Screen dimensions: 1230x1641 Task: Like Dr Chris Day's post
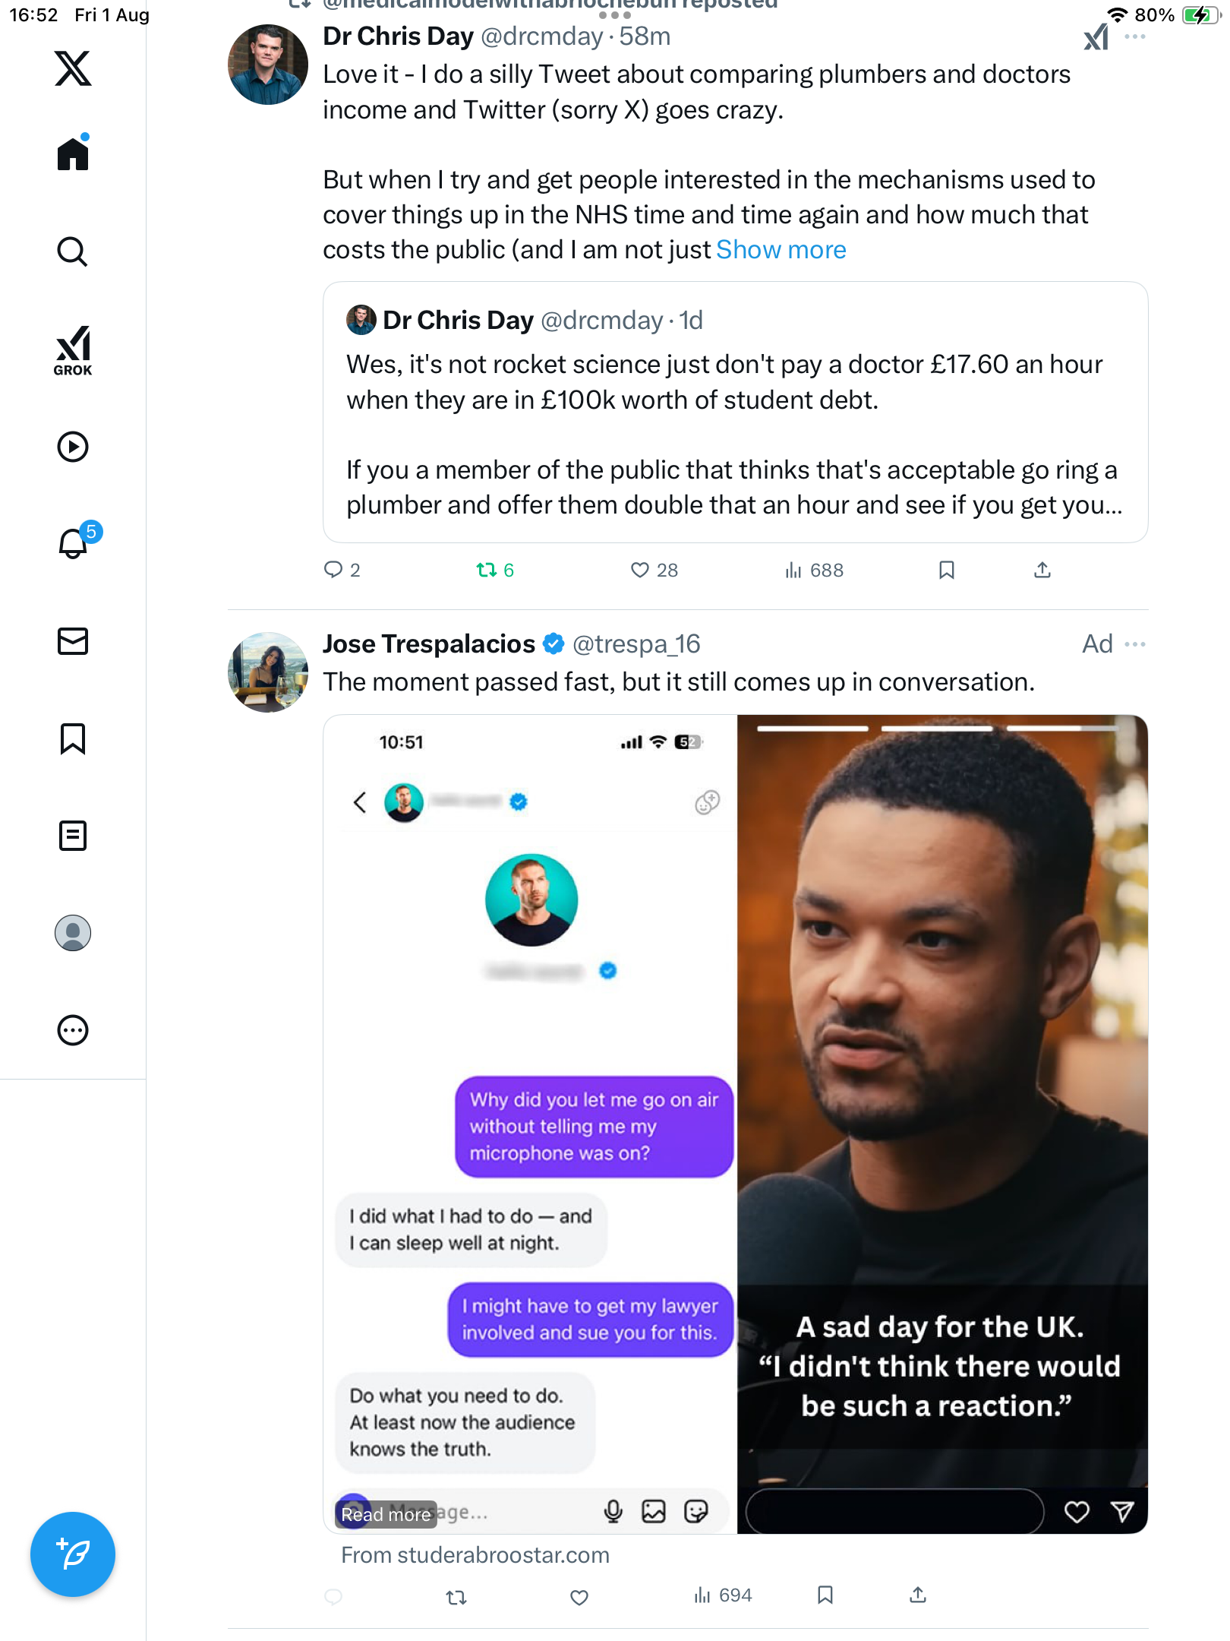(640, 570)
